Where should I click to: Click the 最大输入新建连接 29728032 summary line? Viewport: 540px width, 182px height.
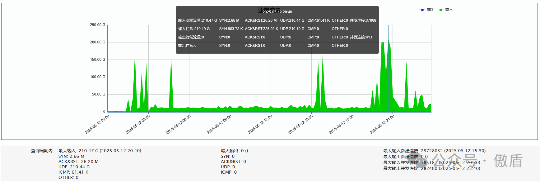(434, 151)
